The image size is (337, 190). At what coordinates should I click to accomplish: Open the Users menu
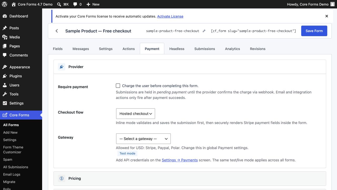tap(21, 85)
